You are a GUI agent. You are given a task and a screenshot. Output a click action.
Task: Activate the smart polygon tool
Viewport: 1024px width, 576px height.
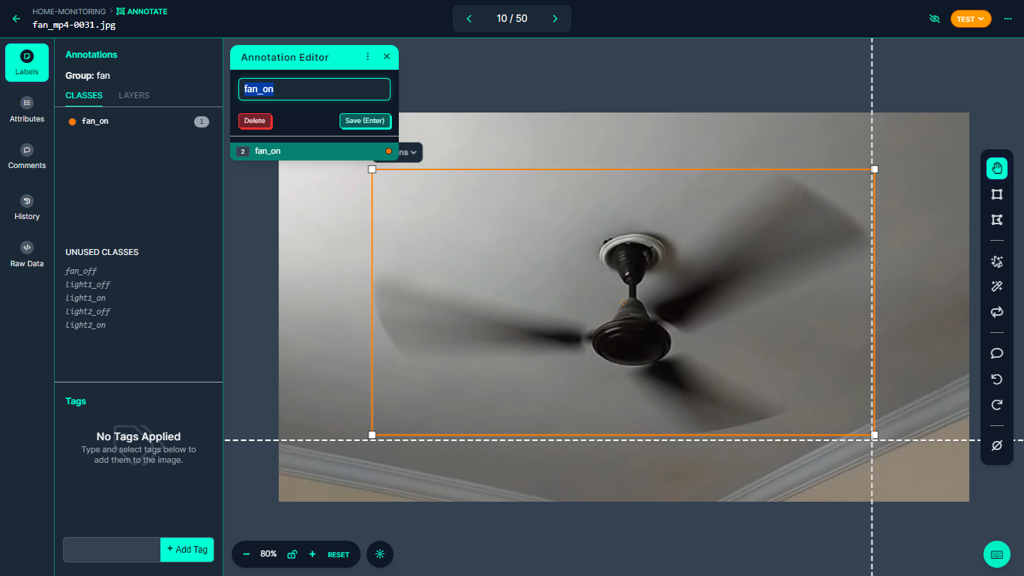997,262
